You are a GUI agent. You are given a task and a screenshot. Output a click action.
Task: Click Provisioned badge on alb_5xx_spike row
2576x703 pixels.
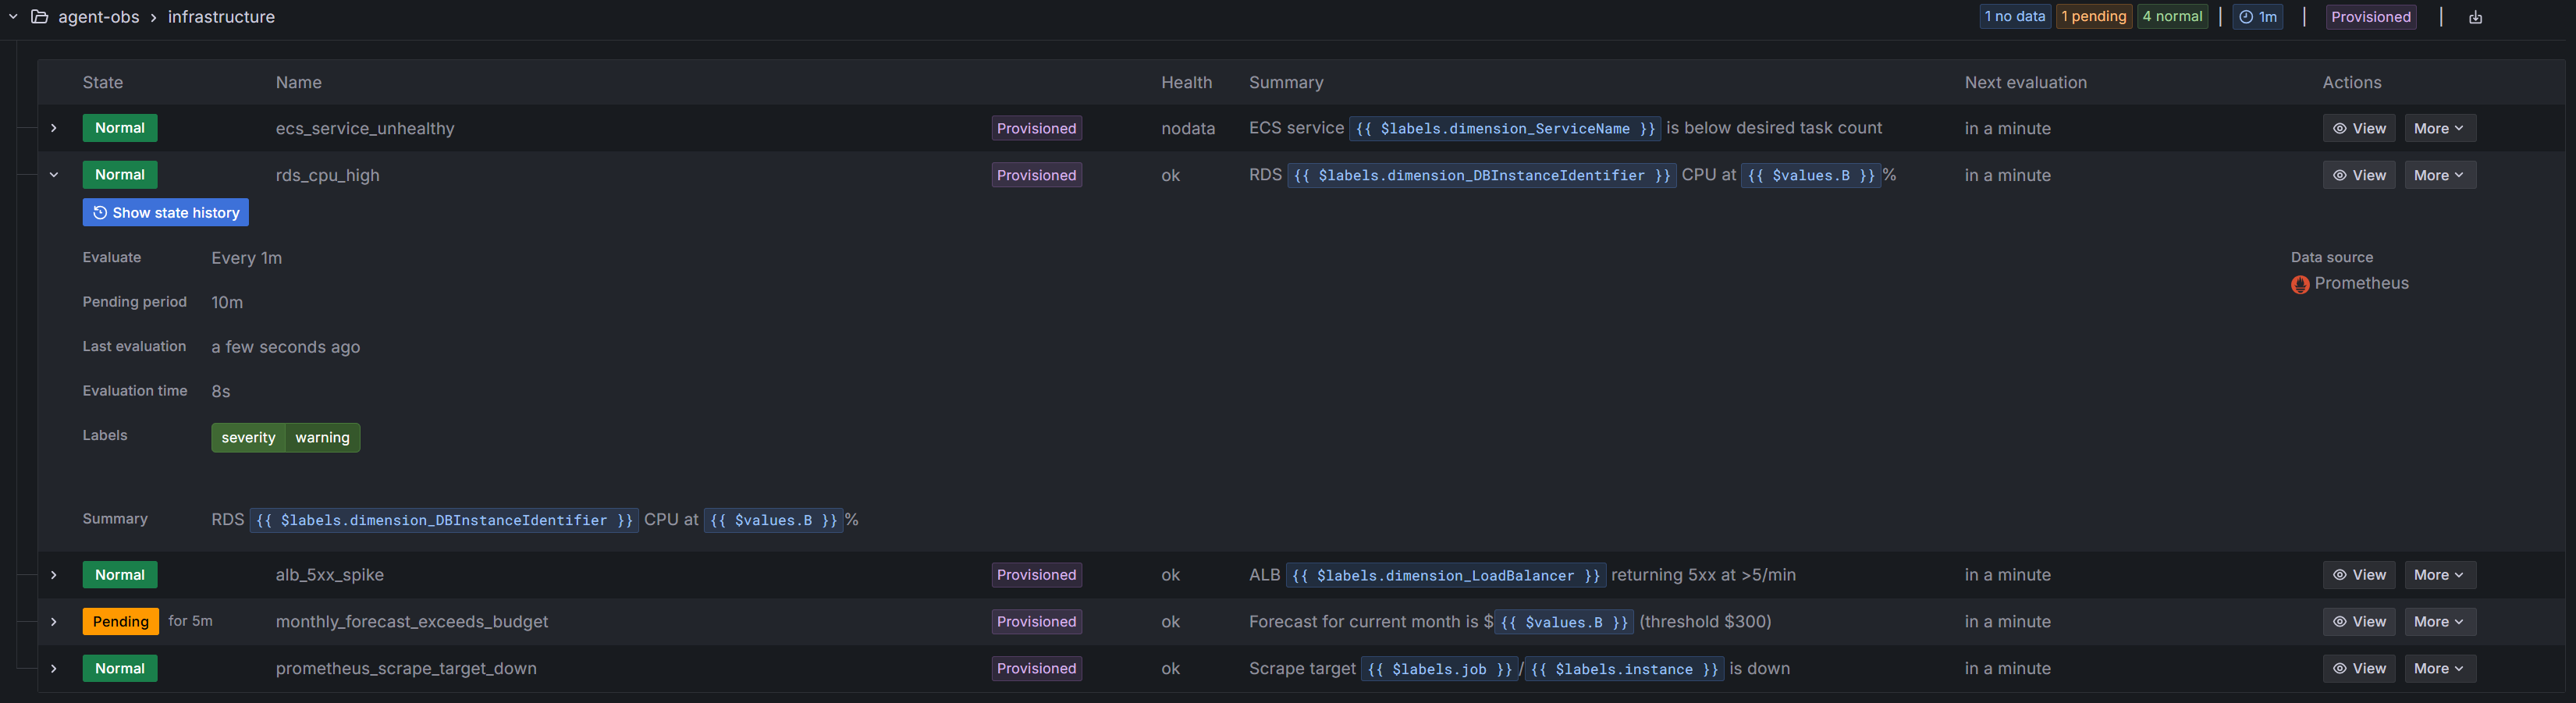pos(1036,575)
